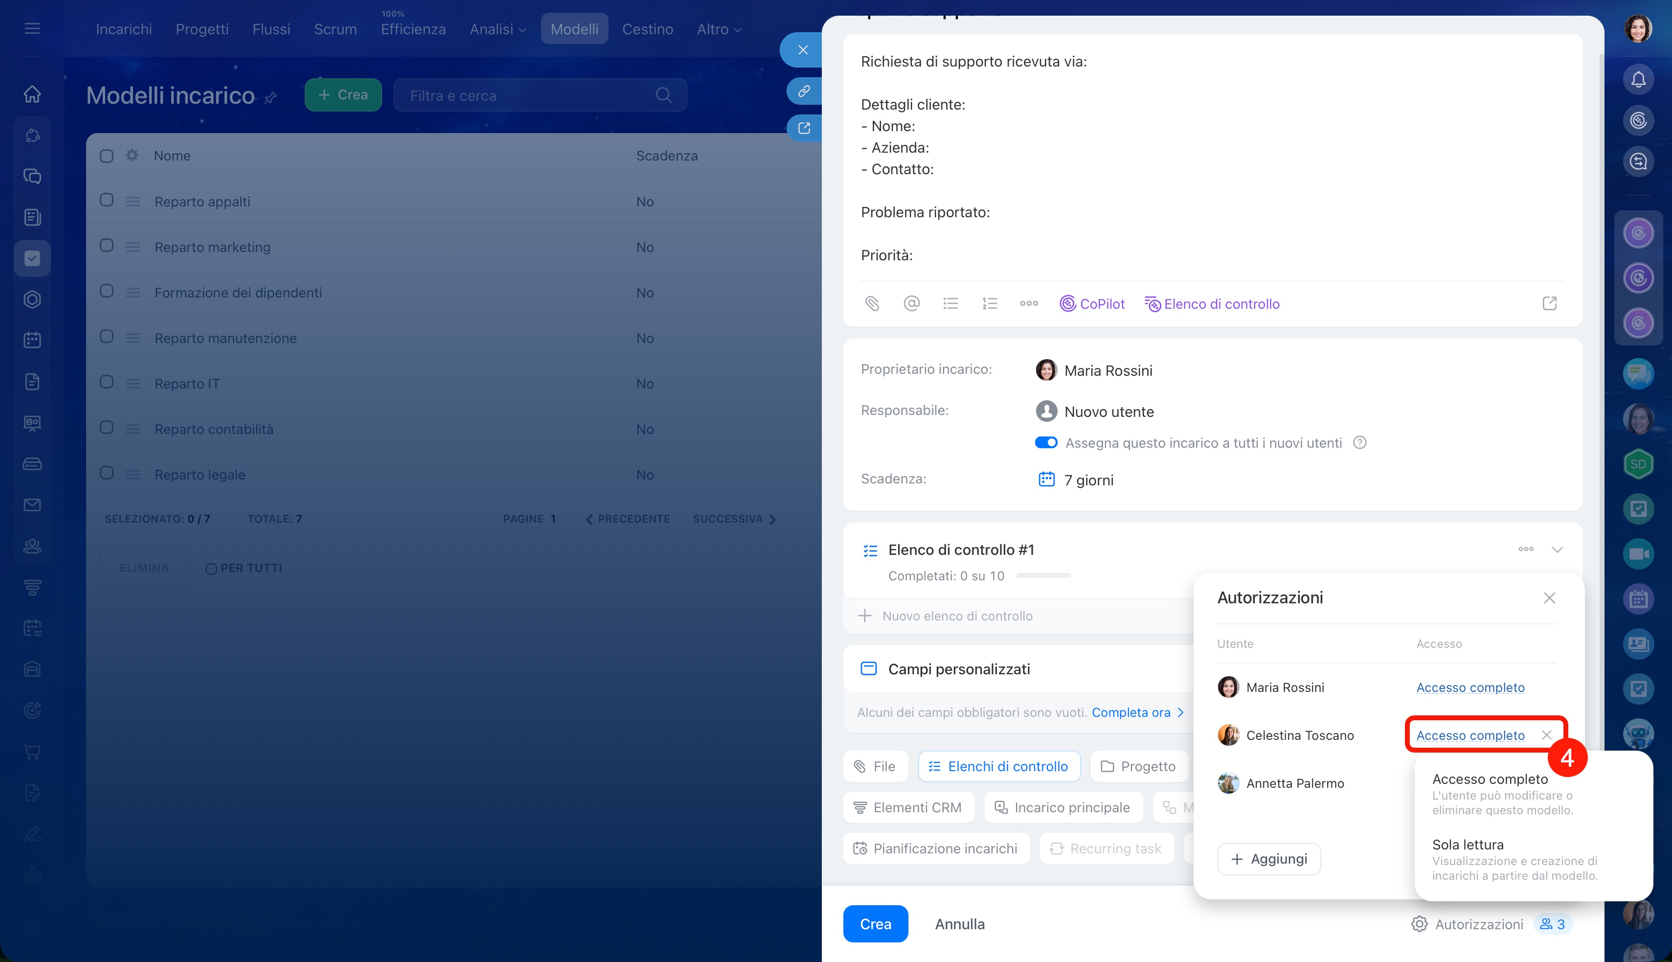Collapse the Elenco di controllo #1 chevron
The height and width of the screenshot is (962, 1672).
[1557, 550]
